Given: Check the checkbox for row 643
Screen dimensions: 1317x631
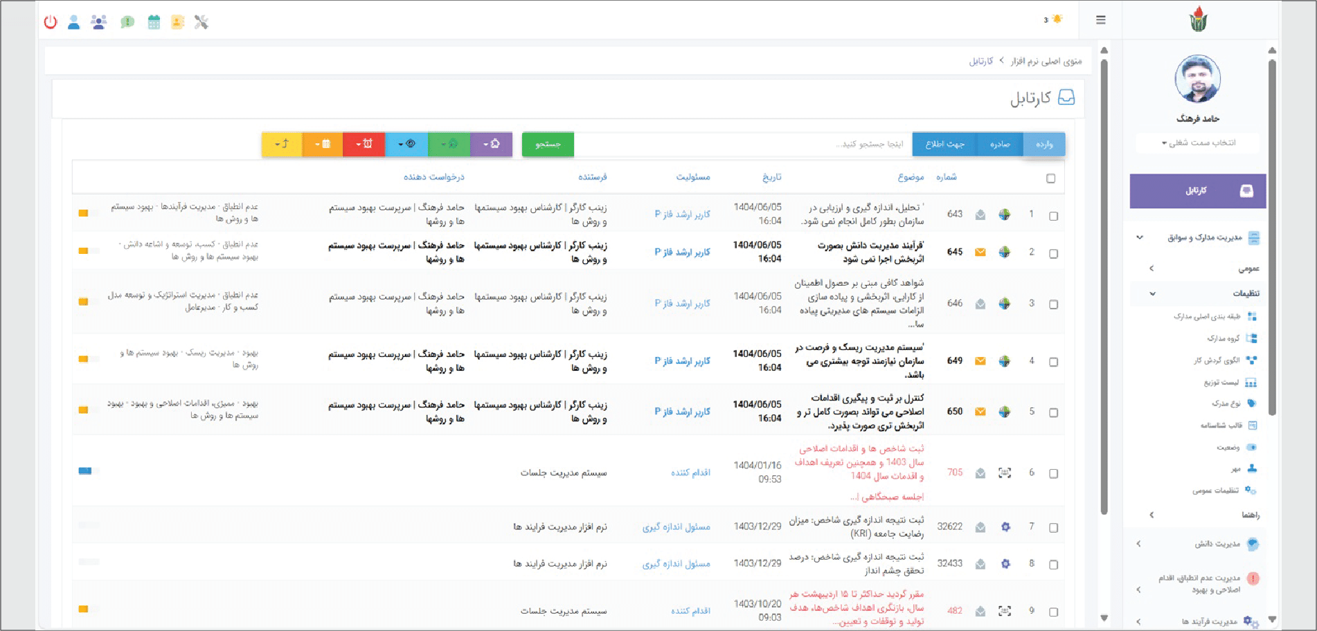Looking at the screenshot, I should coord(1053,216).
